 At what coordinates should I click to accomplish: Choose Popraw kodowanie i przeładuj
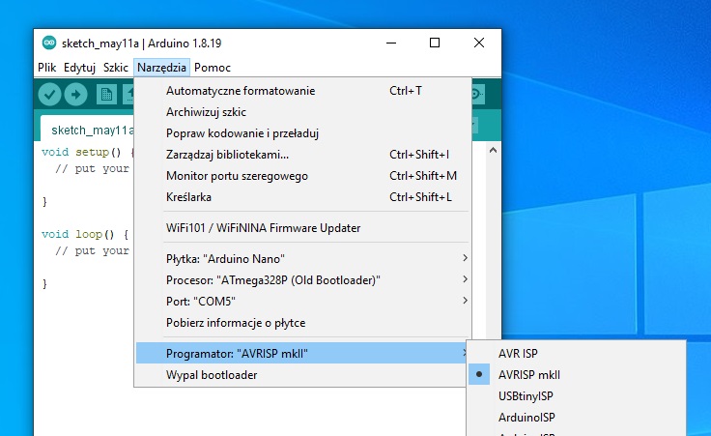(x=303, y=133)
